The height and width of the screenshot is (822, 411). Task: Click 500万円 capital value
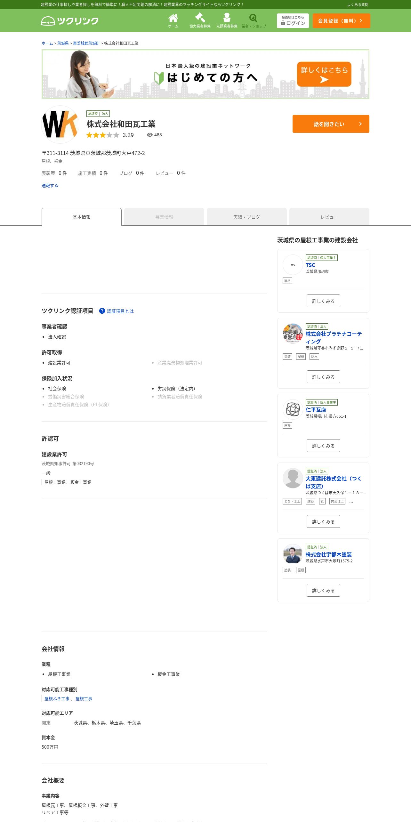tap(50, 747)
